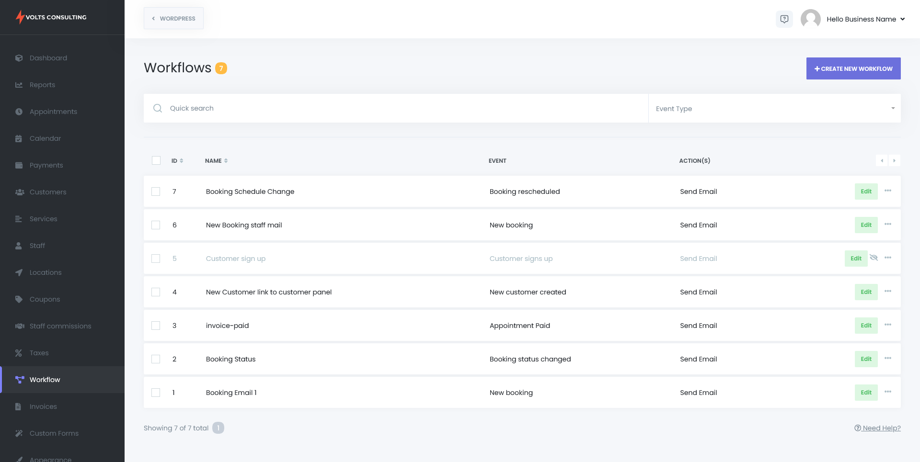Sort the table by the NAME column arrows

225,160
